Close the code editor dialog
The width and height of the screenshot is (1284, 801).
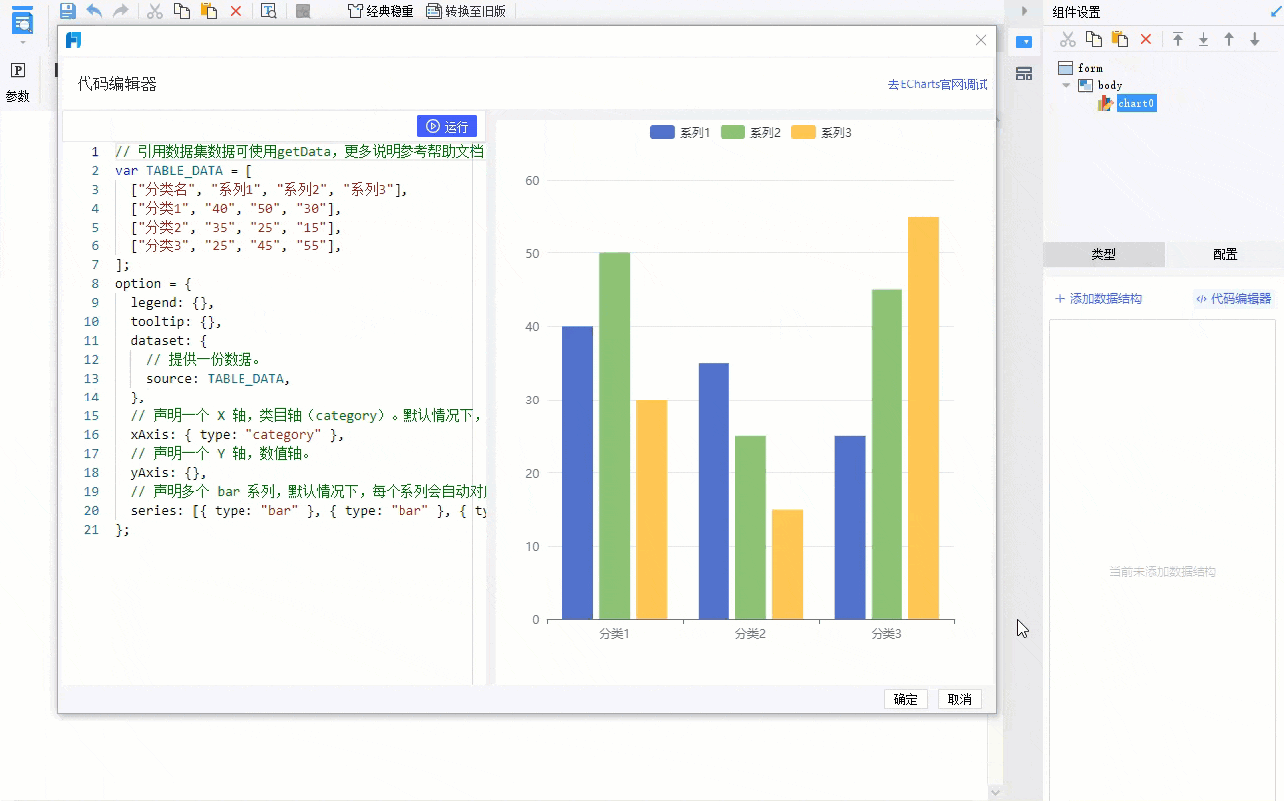pyautogui.click(x=981, y=40)
